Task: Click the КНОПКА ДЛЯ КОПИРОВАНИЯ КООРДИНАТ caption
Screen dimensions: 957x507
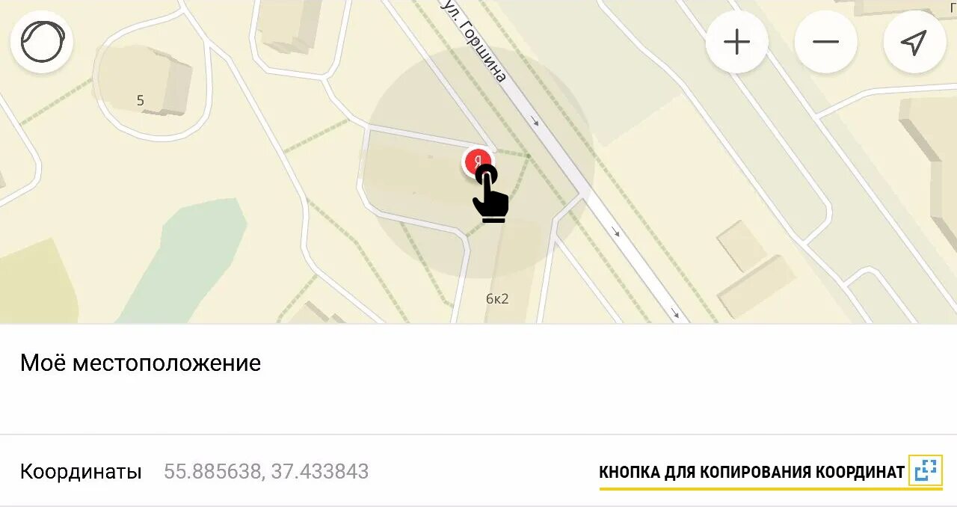Action: (751, 473)
